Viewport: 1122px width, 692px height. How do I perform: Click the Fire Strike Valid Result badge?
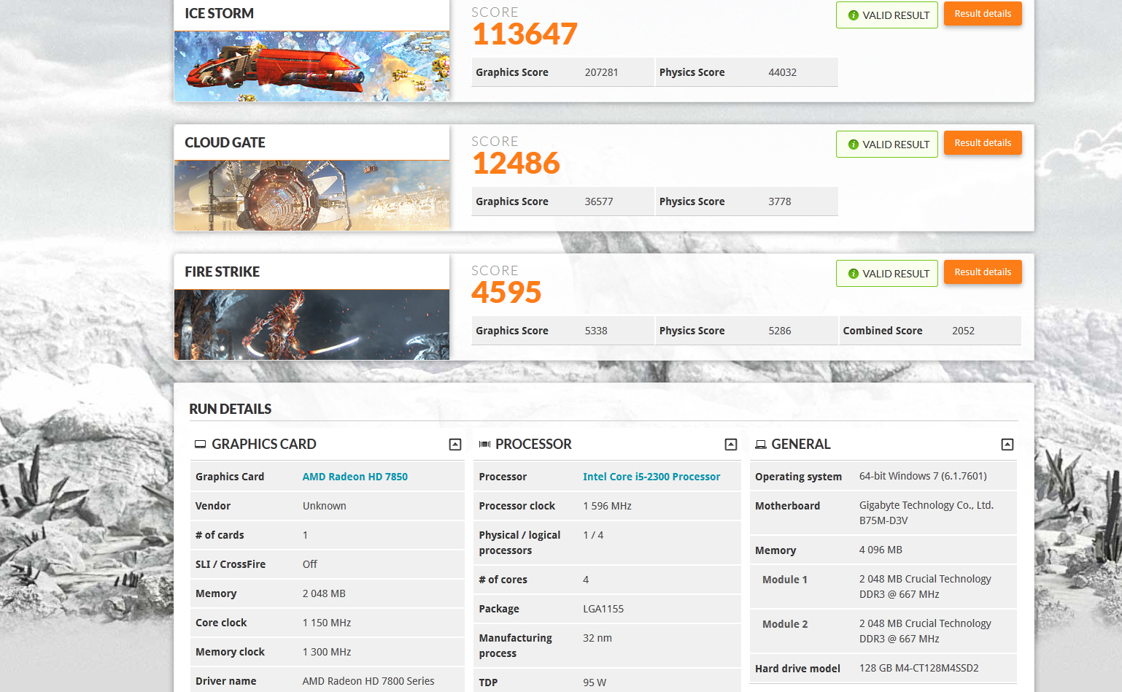pos(886,274)
